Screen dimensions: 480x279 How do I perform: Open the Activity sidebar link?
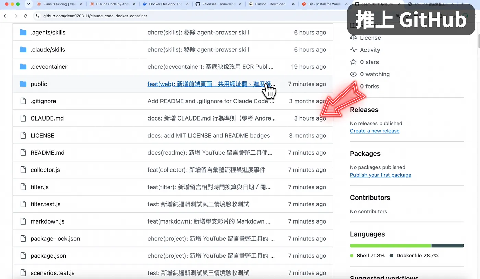click(x=370, y=50)
